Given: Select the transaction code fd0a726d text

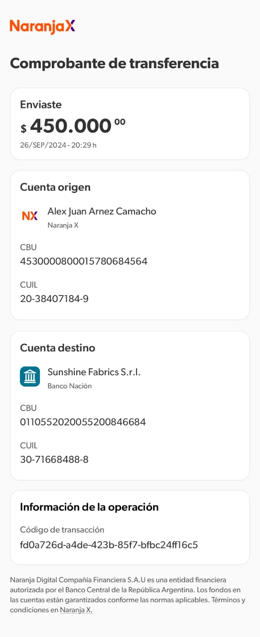Looking at the screenshot, I should [109, 545].
